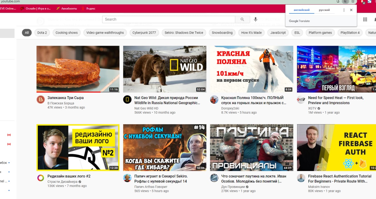Screen dimensions: 376x199
Task: Filter by Sekiro: Shadows Die Twice chip
Action: [x=184, y=33]
